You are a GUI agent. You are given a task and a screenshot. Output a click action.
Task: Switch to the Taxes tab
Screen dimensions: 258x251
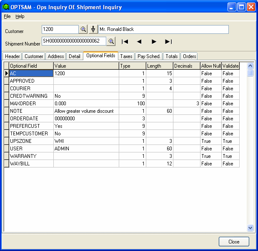pyautogui.click(x=126, y=56)
